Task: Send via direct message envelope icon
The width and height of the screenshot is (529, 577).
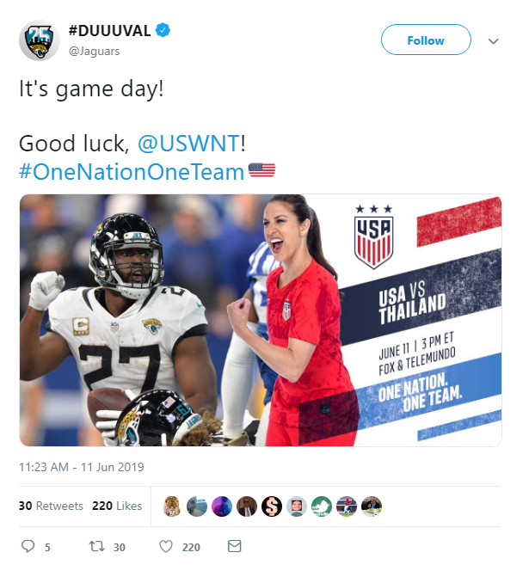Action: 234,546
